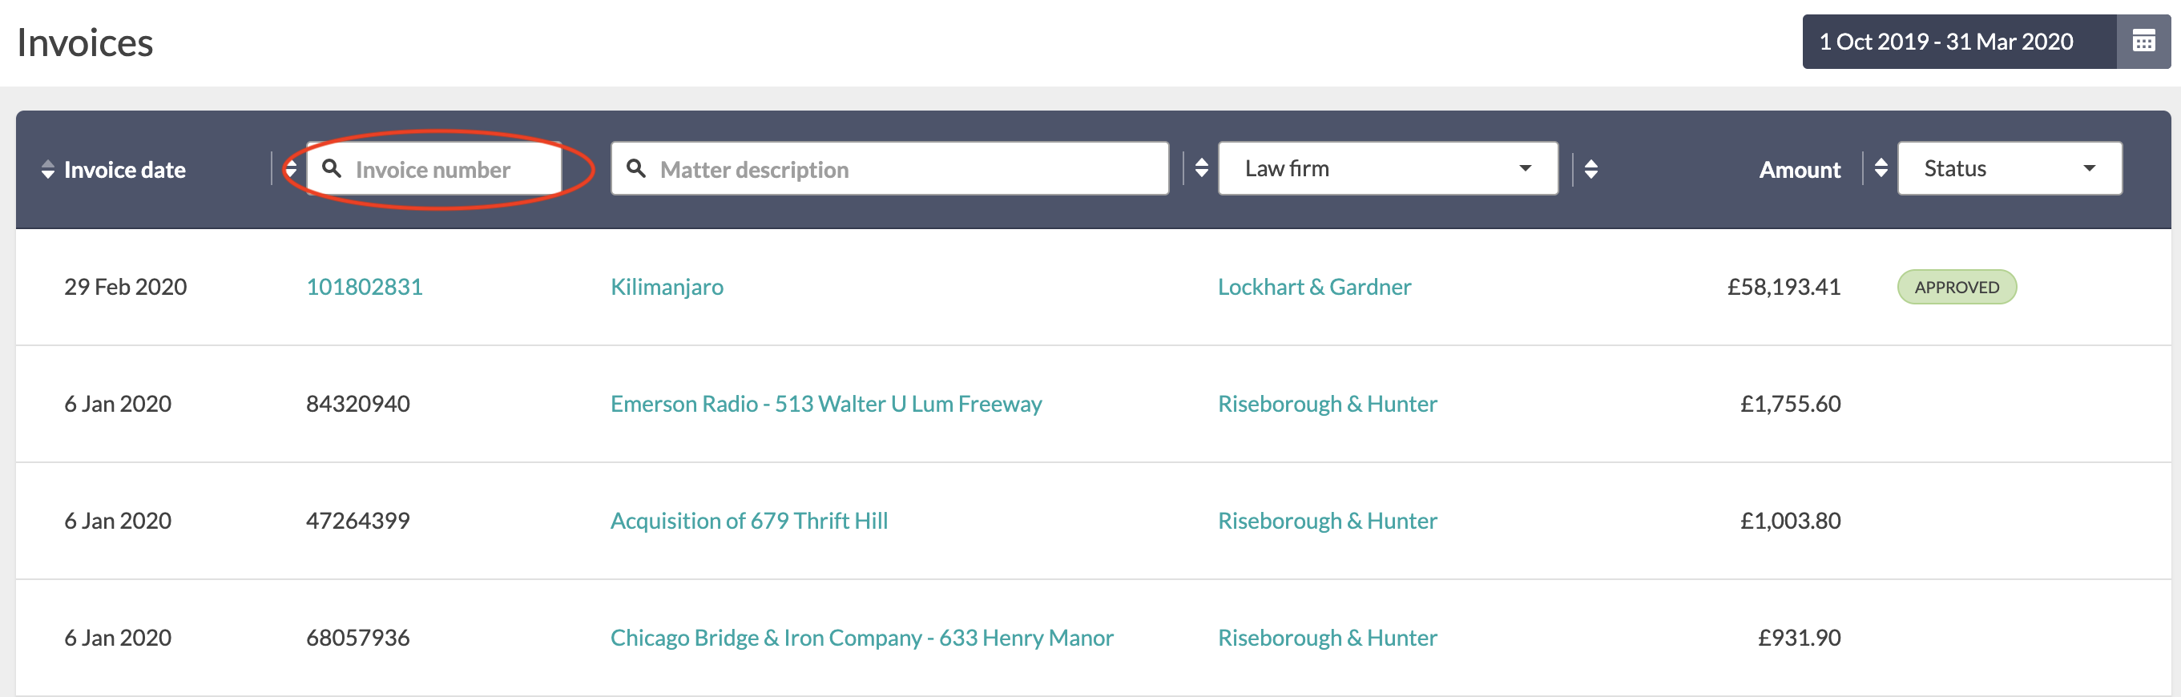Screen dimensions: 2181x697
Task: Focus the Invoice number search field
Action: pyautogui.click(x=433, y=168)
